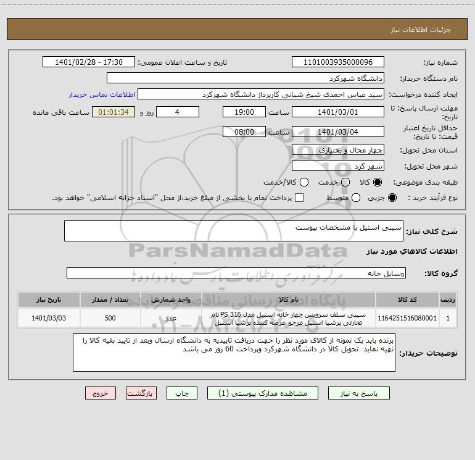
Task: Click the quantity cell 500
Action: coord(110,318)
